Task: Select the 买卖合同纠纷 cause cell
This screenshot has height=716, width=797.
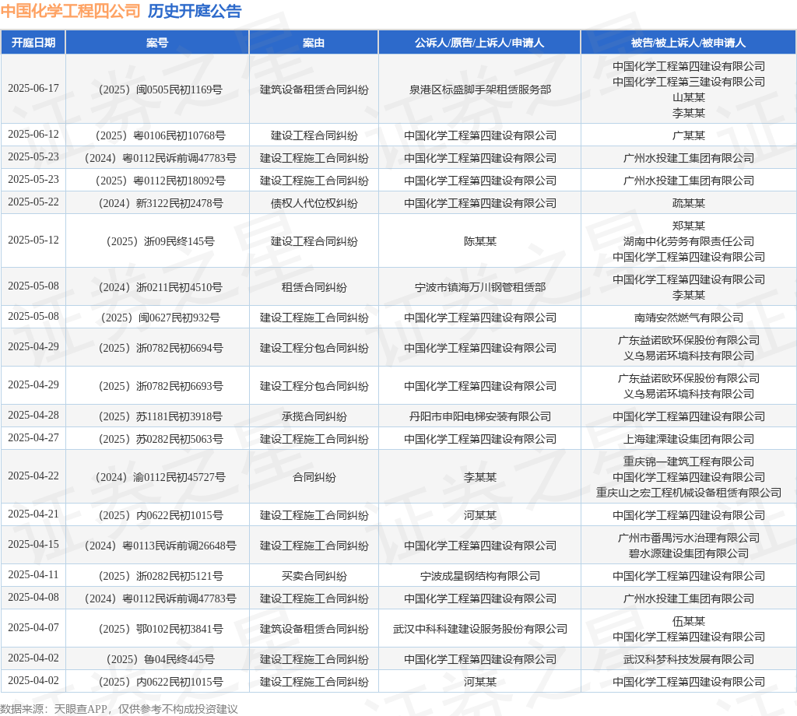Action: [x=314, y=576]
